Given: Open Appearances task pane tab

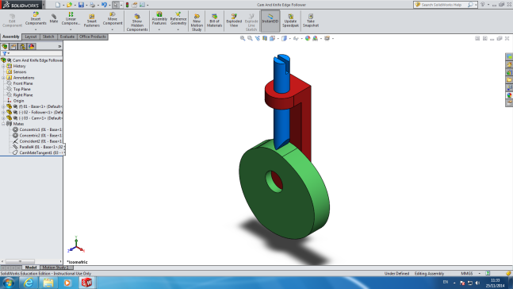Looking at the screenshot, I should [509, 95].
